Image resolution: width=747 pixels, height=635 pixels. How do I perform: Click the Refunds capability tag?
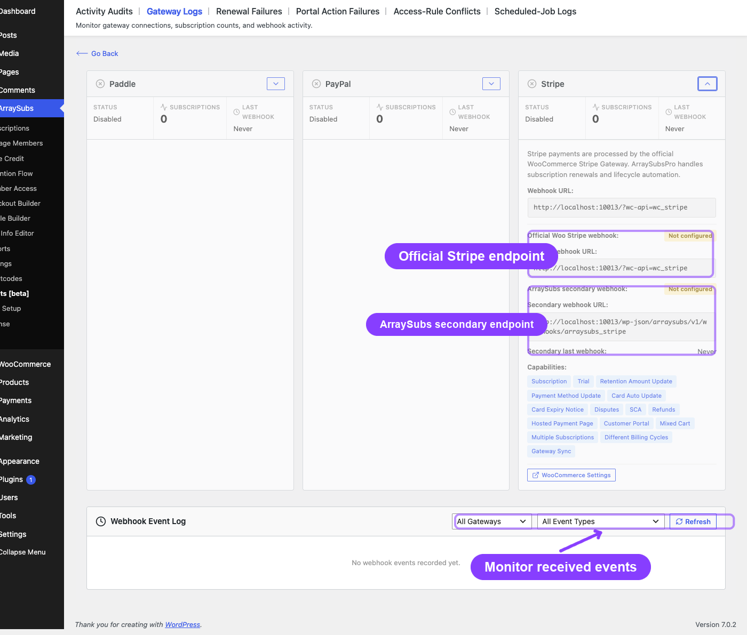coord(664,409)
